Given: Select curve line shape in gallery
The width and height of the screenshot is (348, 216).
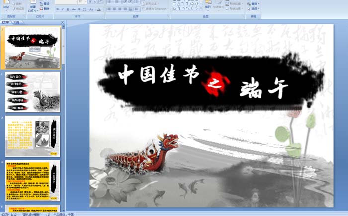Looking at the screenshot, I should [x=183, y=8].
